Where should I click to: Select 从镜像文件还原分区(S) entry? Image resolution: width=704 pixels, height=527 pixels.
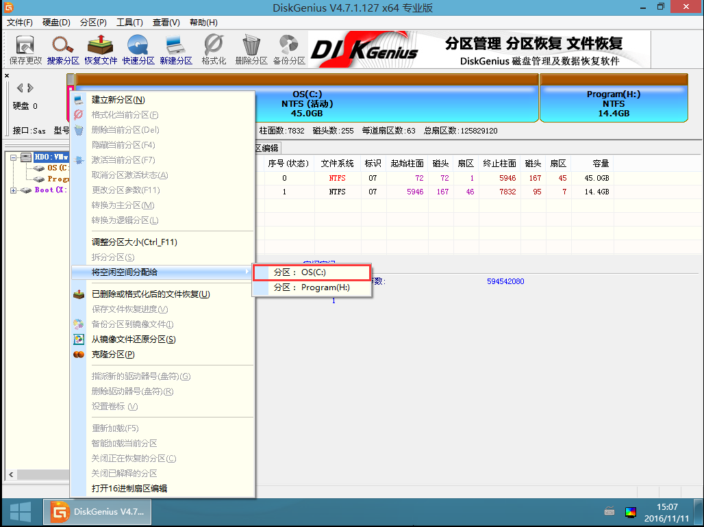[162, 339]
